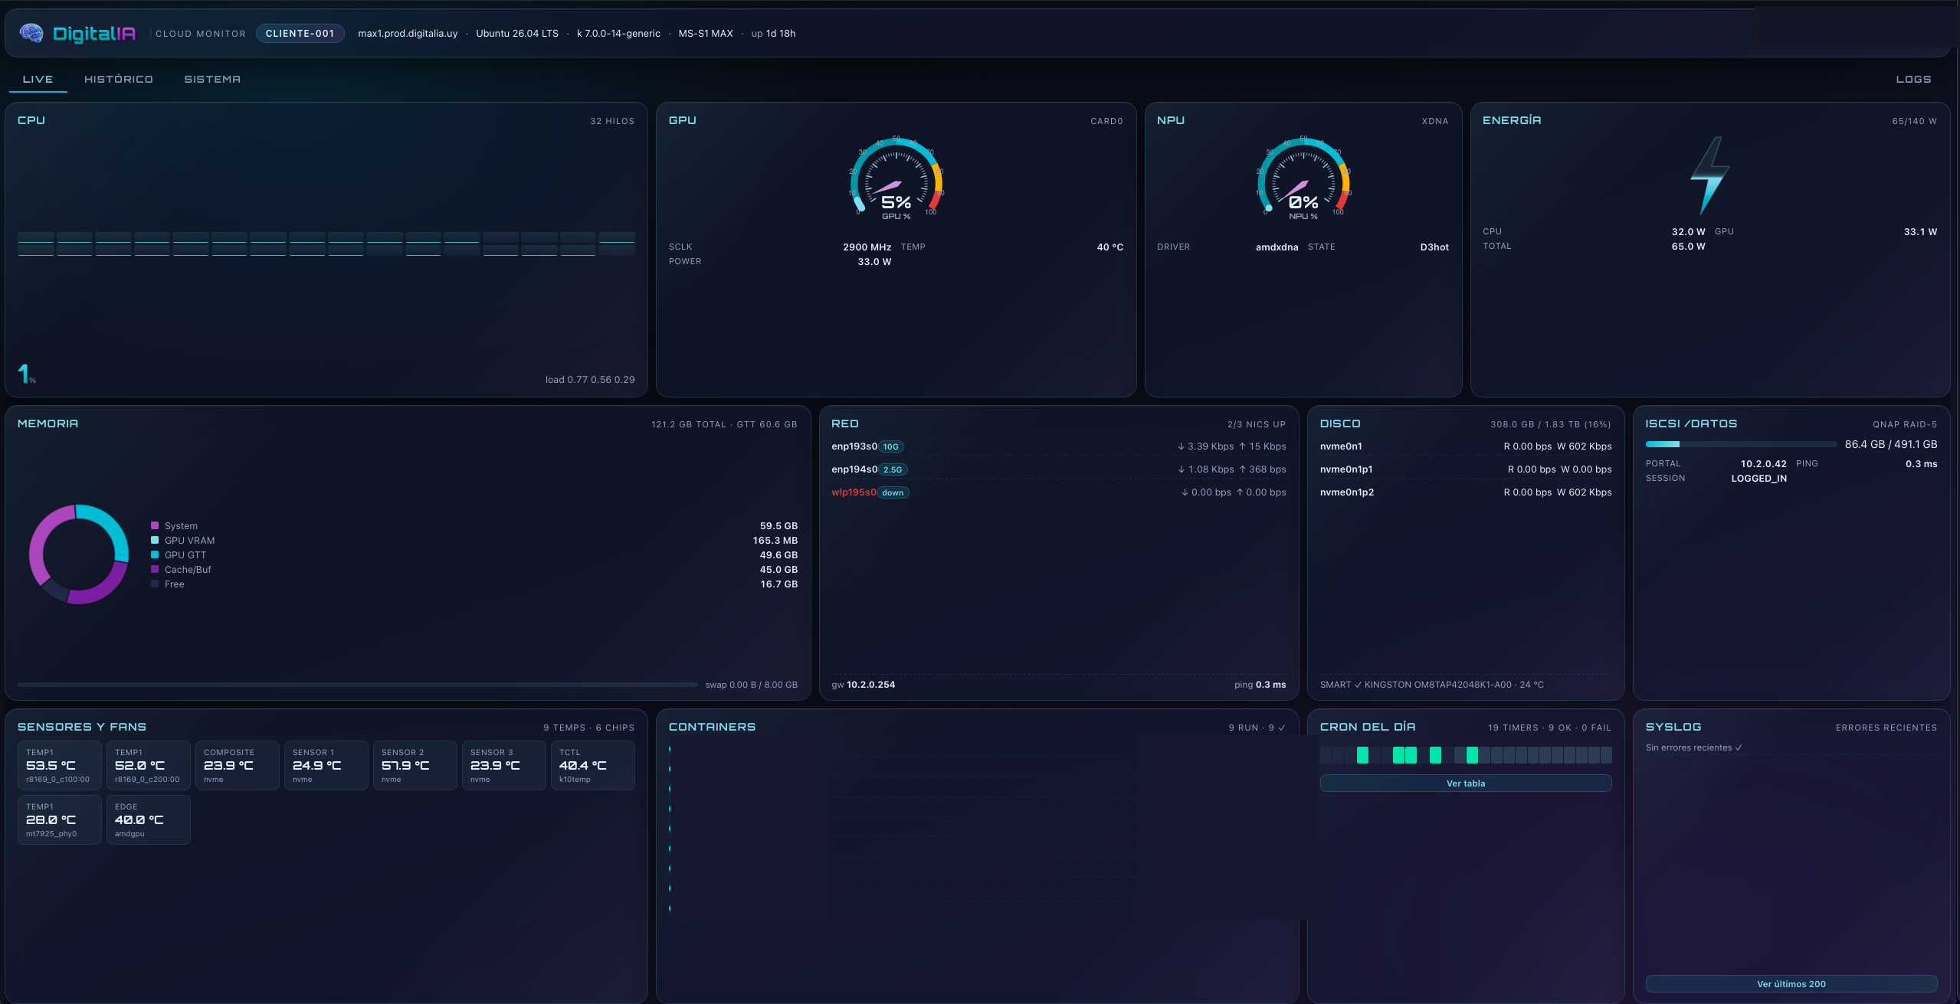This screenshot has height=1004, width=1960.
Task: Click the GPU percentage gauge
Action: (x=896, y=178)
